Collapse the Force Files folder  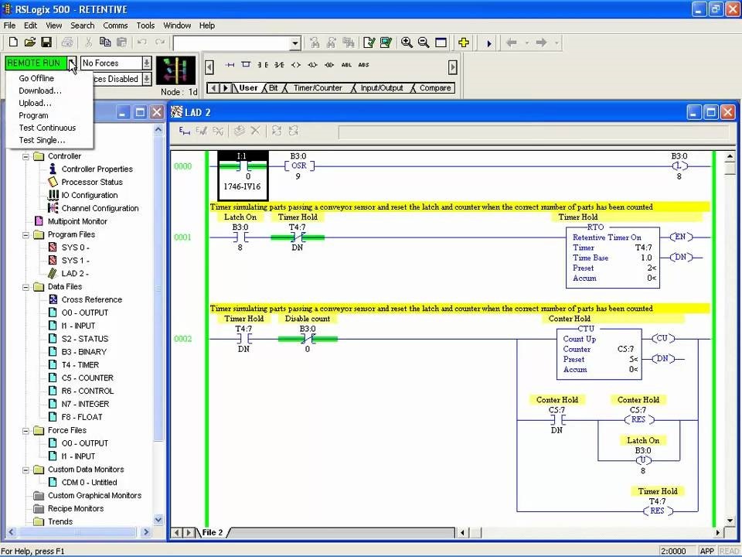click(26, 431)
